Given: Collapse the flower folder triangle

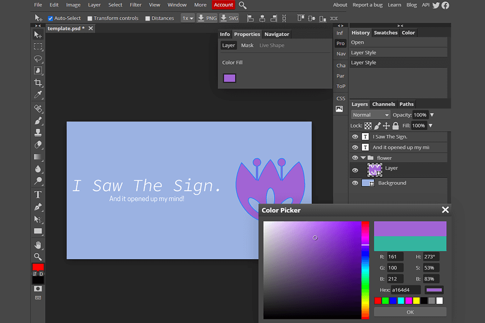Looking at the screenshot, I should click(x=363, y=158).
